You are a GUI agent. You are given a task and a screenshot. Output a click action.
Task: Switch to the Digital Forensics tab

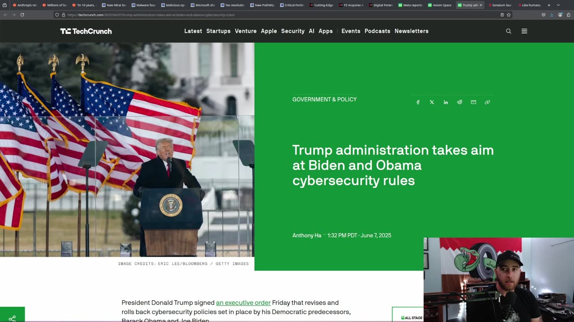click(x=380, y=5)
